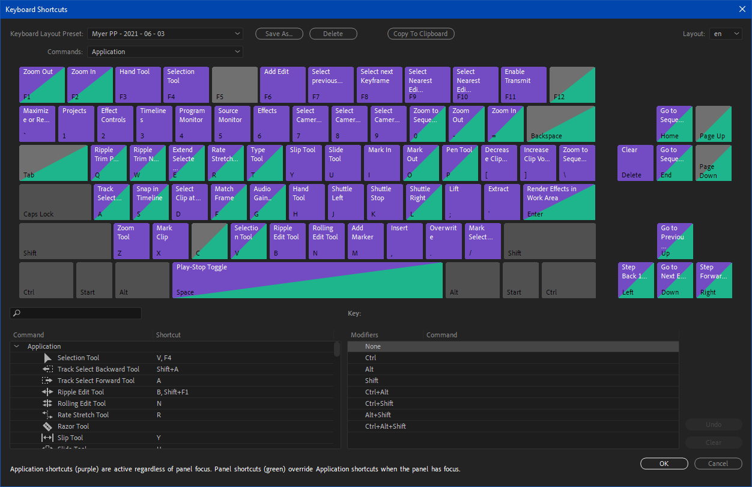The width and height of the screenshot is (752, 487).
Task: Click the Ripple Edit Tool icon
Action: coord(48,391)
